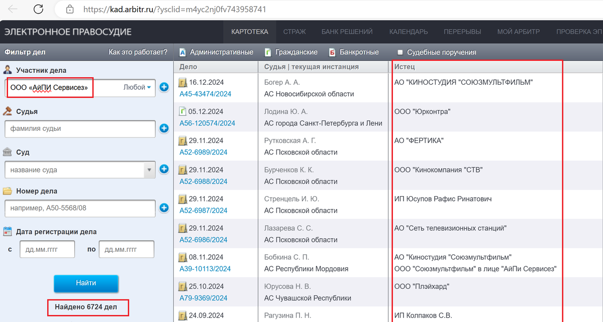Click the case icon dated 25.10.2024

coord(183,286)
